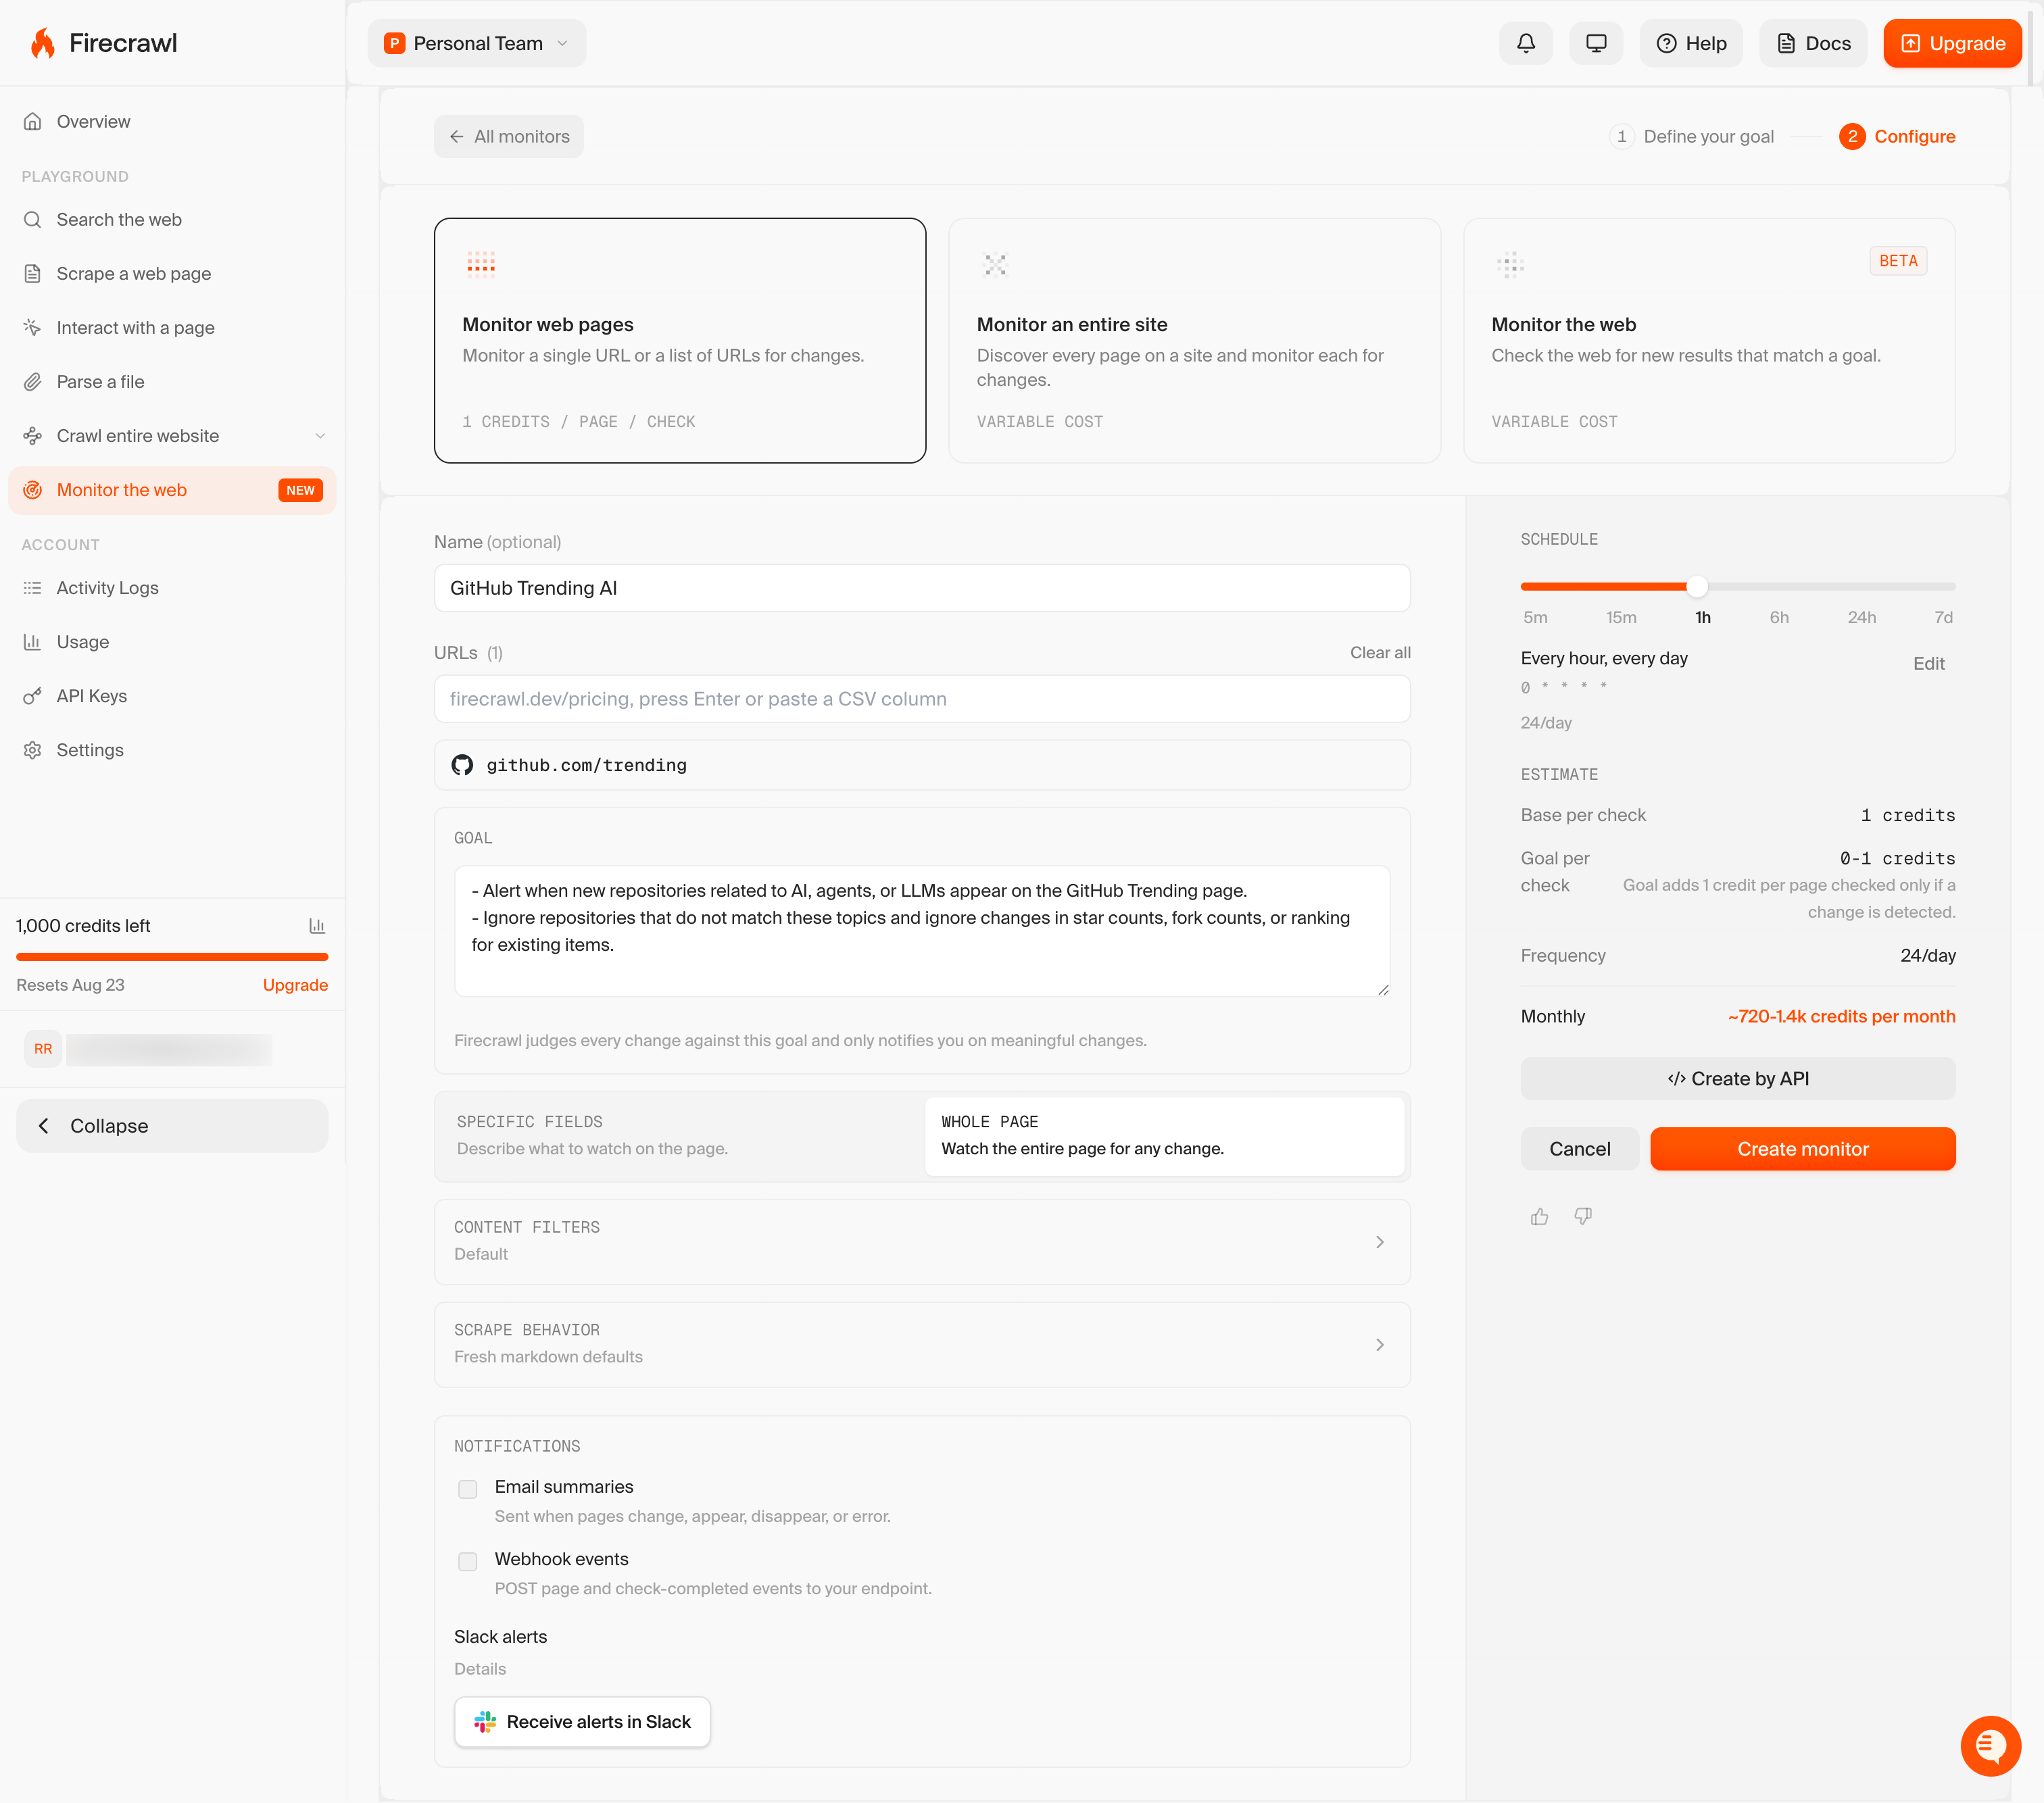Enable Email summaries checkbox
The width and height of the screenshot is (2044, 1803).
pyautogui.click(x=467, y=1489)
